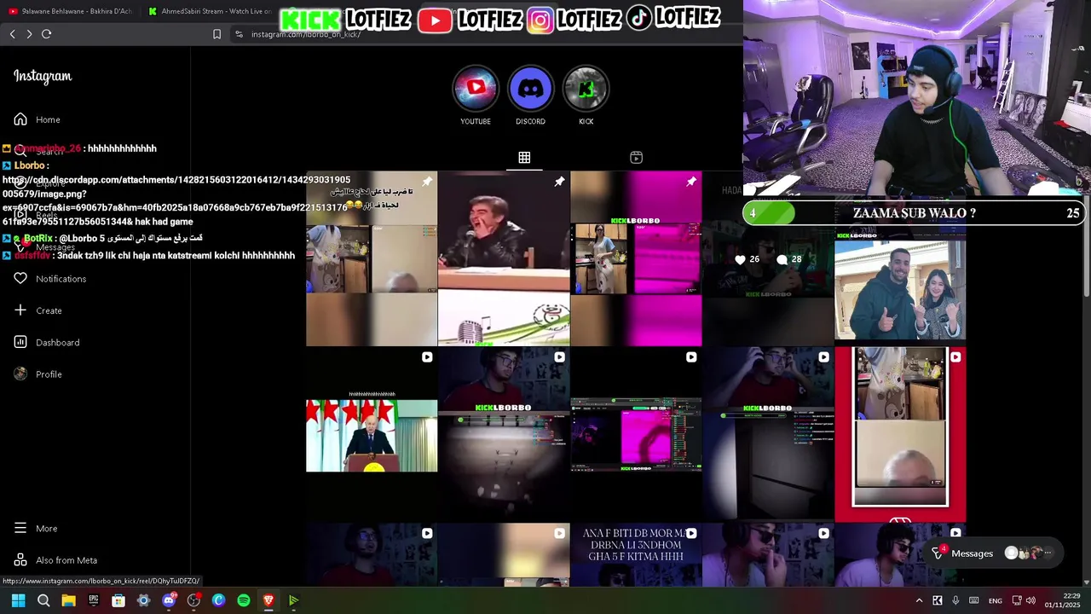This screenshot has height=614, width=1091.
Task: Click the bookmark icon in address bar
Action: click(216, 34)
